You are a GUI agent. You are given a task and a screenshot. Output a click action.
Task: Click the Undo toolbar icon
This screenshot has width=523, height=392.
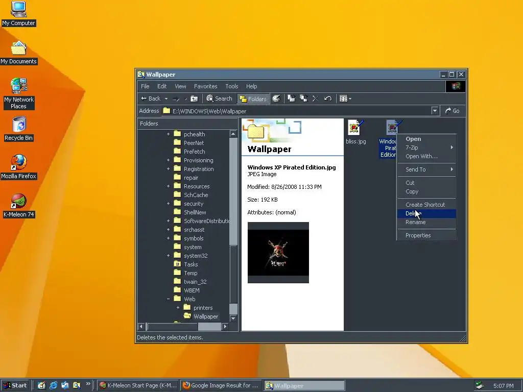(x=328, y=99)
